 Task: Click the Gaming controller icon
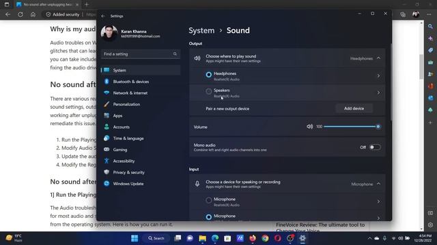click(x=107, y=150)
